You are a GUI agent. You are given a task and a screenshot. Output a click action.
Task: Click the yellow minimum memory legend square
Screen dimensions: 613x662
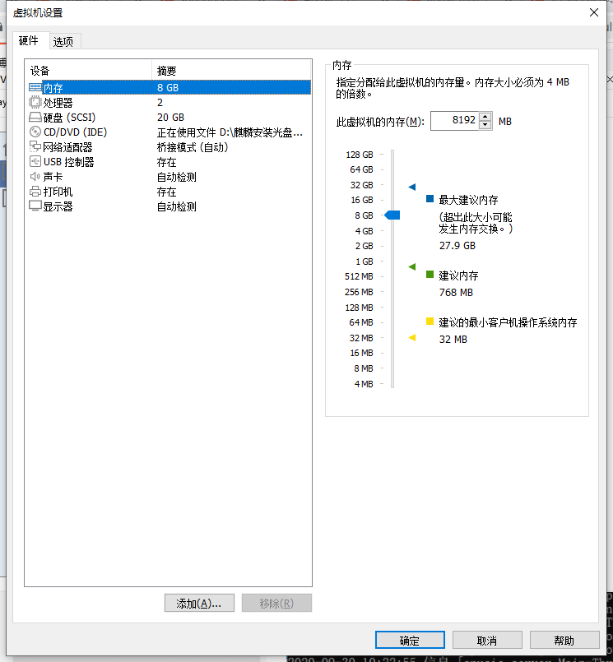pyautogui.click(x=430, y=322)
